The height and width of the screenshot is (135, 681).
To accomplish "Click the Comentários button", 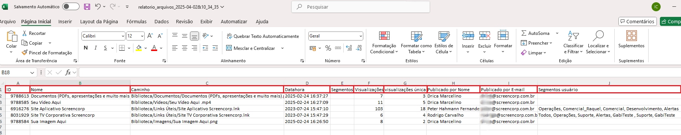I will (x=637, y=22).
